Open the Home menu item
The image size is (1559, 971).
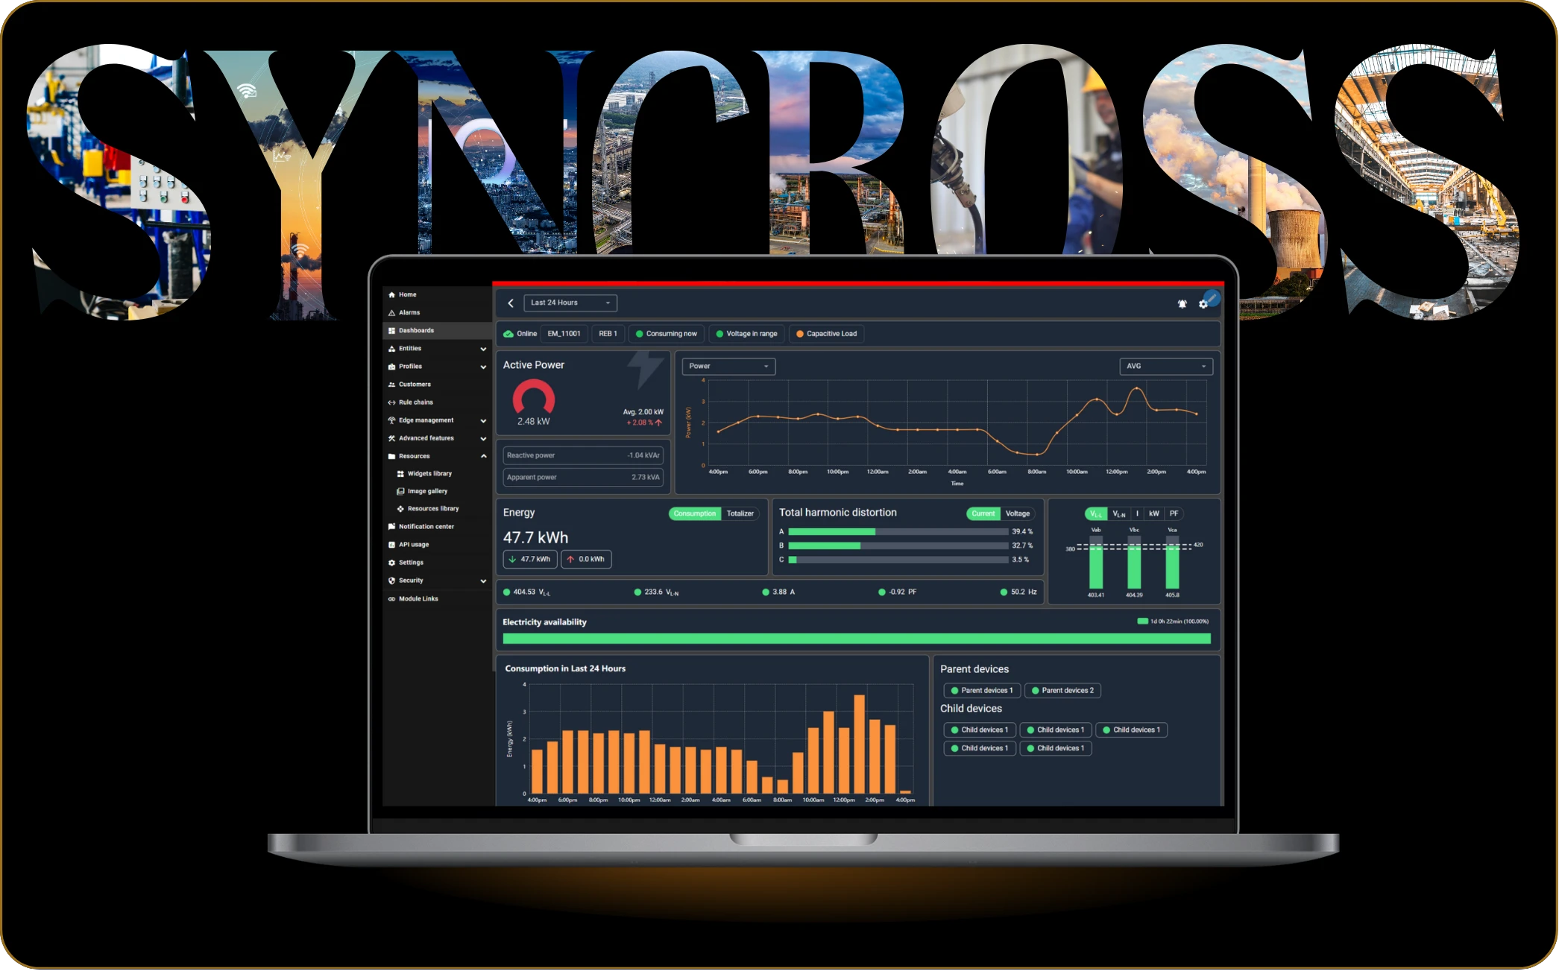(x=437, y=295)
